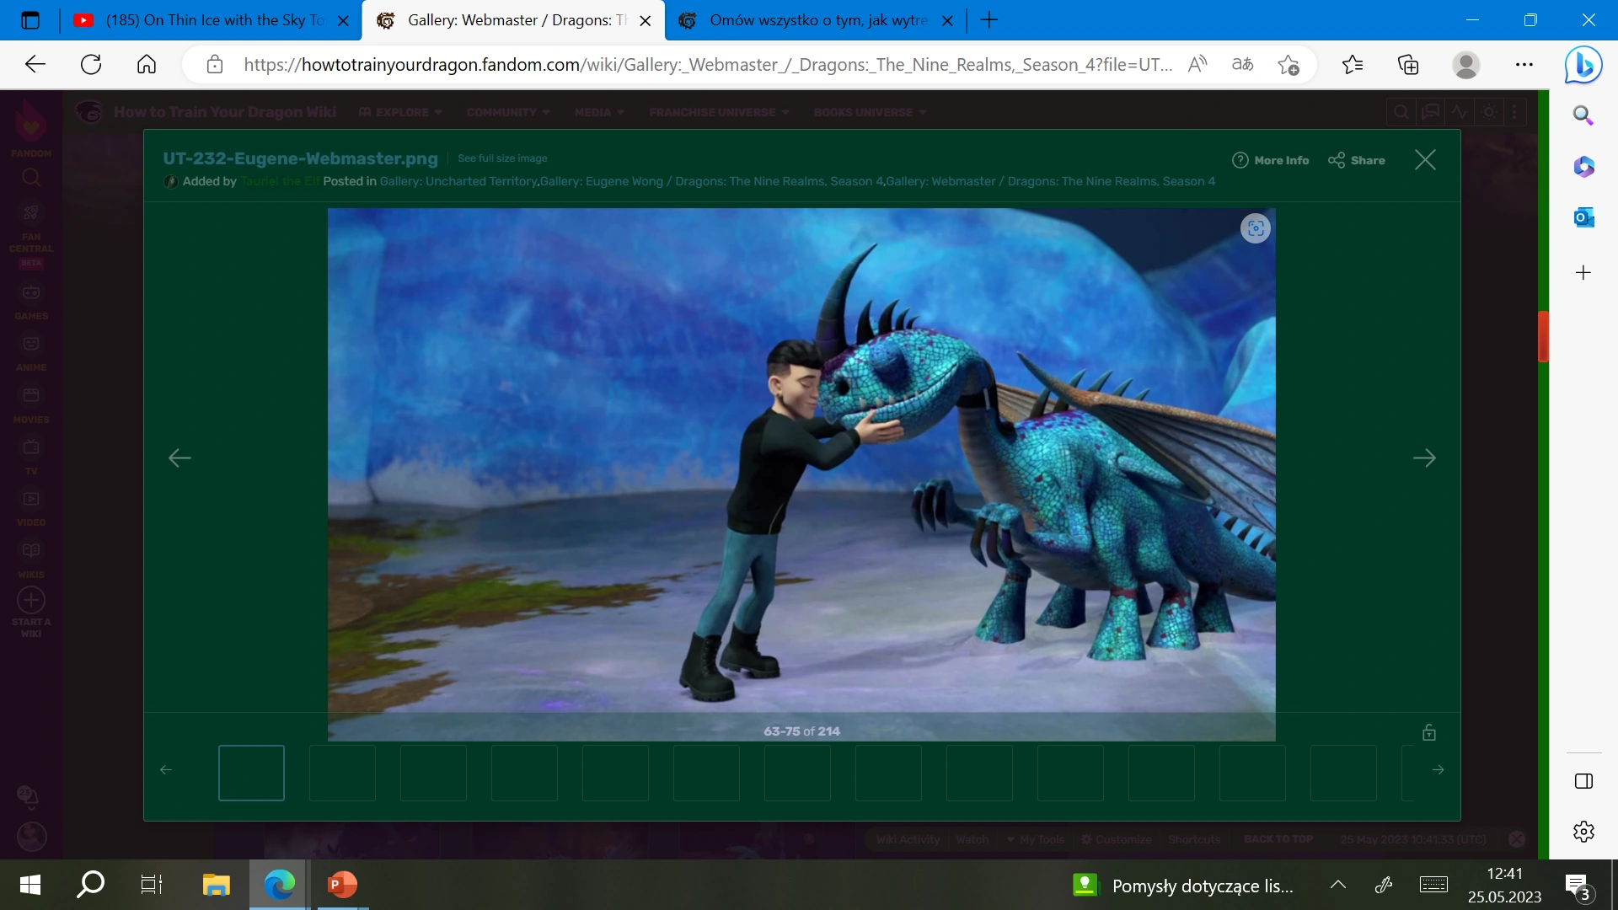Select the first highlighted thumbnail

[251, 773]
